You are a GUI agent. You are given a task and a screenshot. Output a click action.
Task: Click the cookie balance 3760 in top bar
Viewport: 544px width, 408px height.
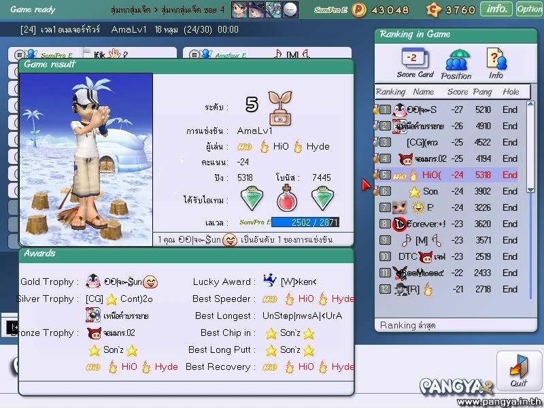tap(460, 10)
